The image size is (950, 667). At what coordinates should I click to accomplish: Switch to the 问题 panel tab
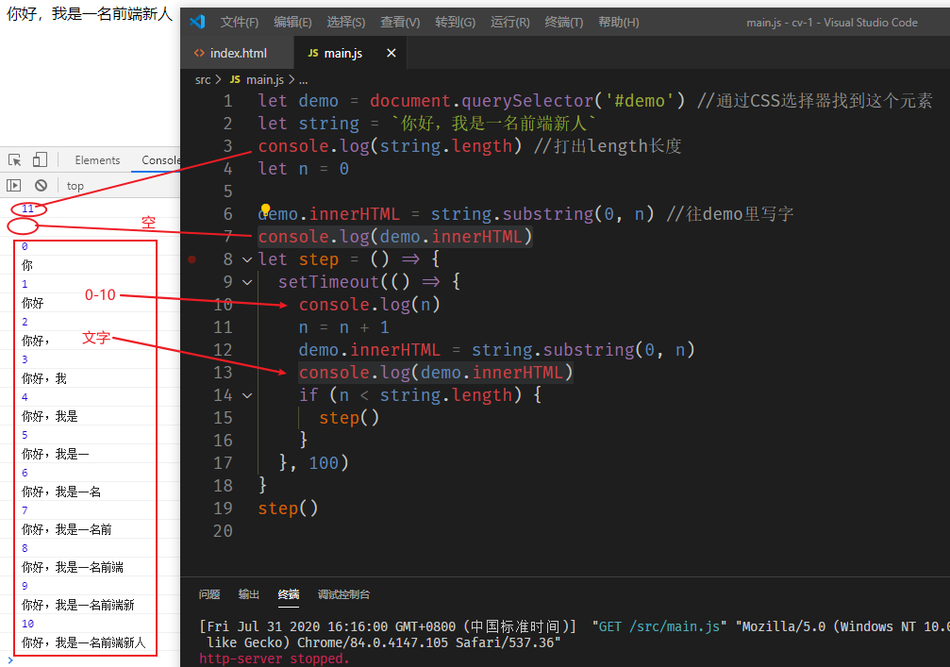click(209, 594)
